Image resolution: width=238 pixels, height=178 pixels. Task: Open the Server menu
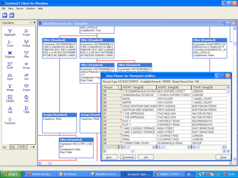coord(20,9)
